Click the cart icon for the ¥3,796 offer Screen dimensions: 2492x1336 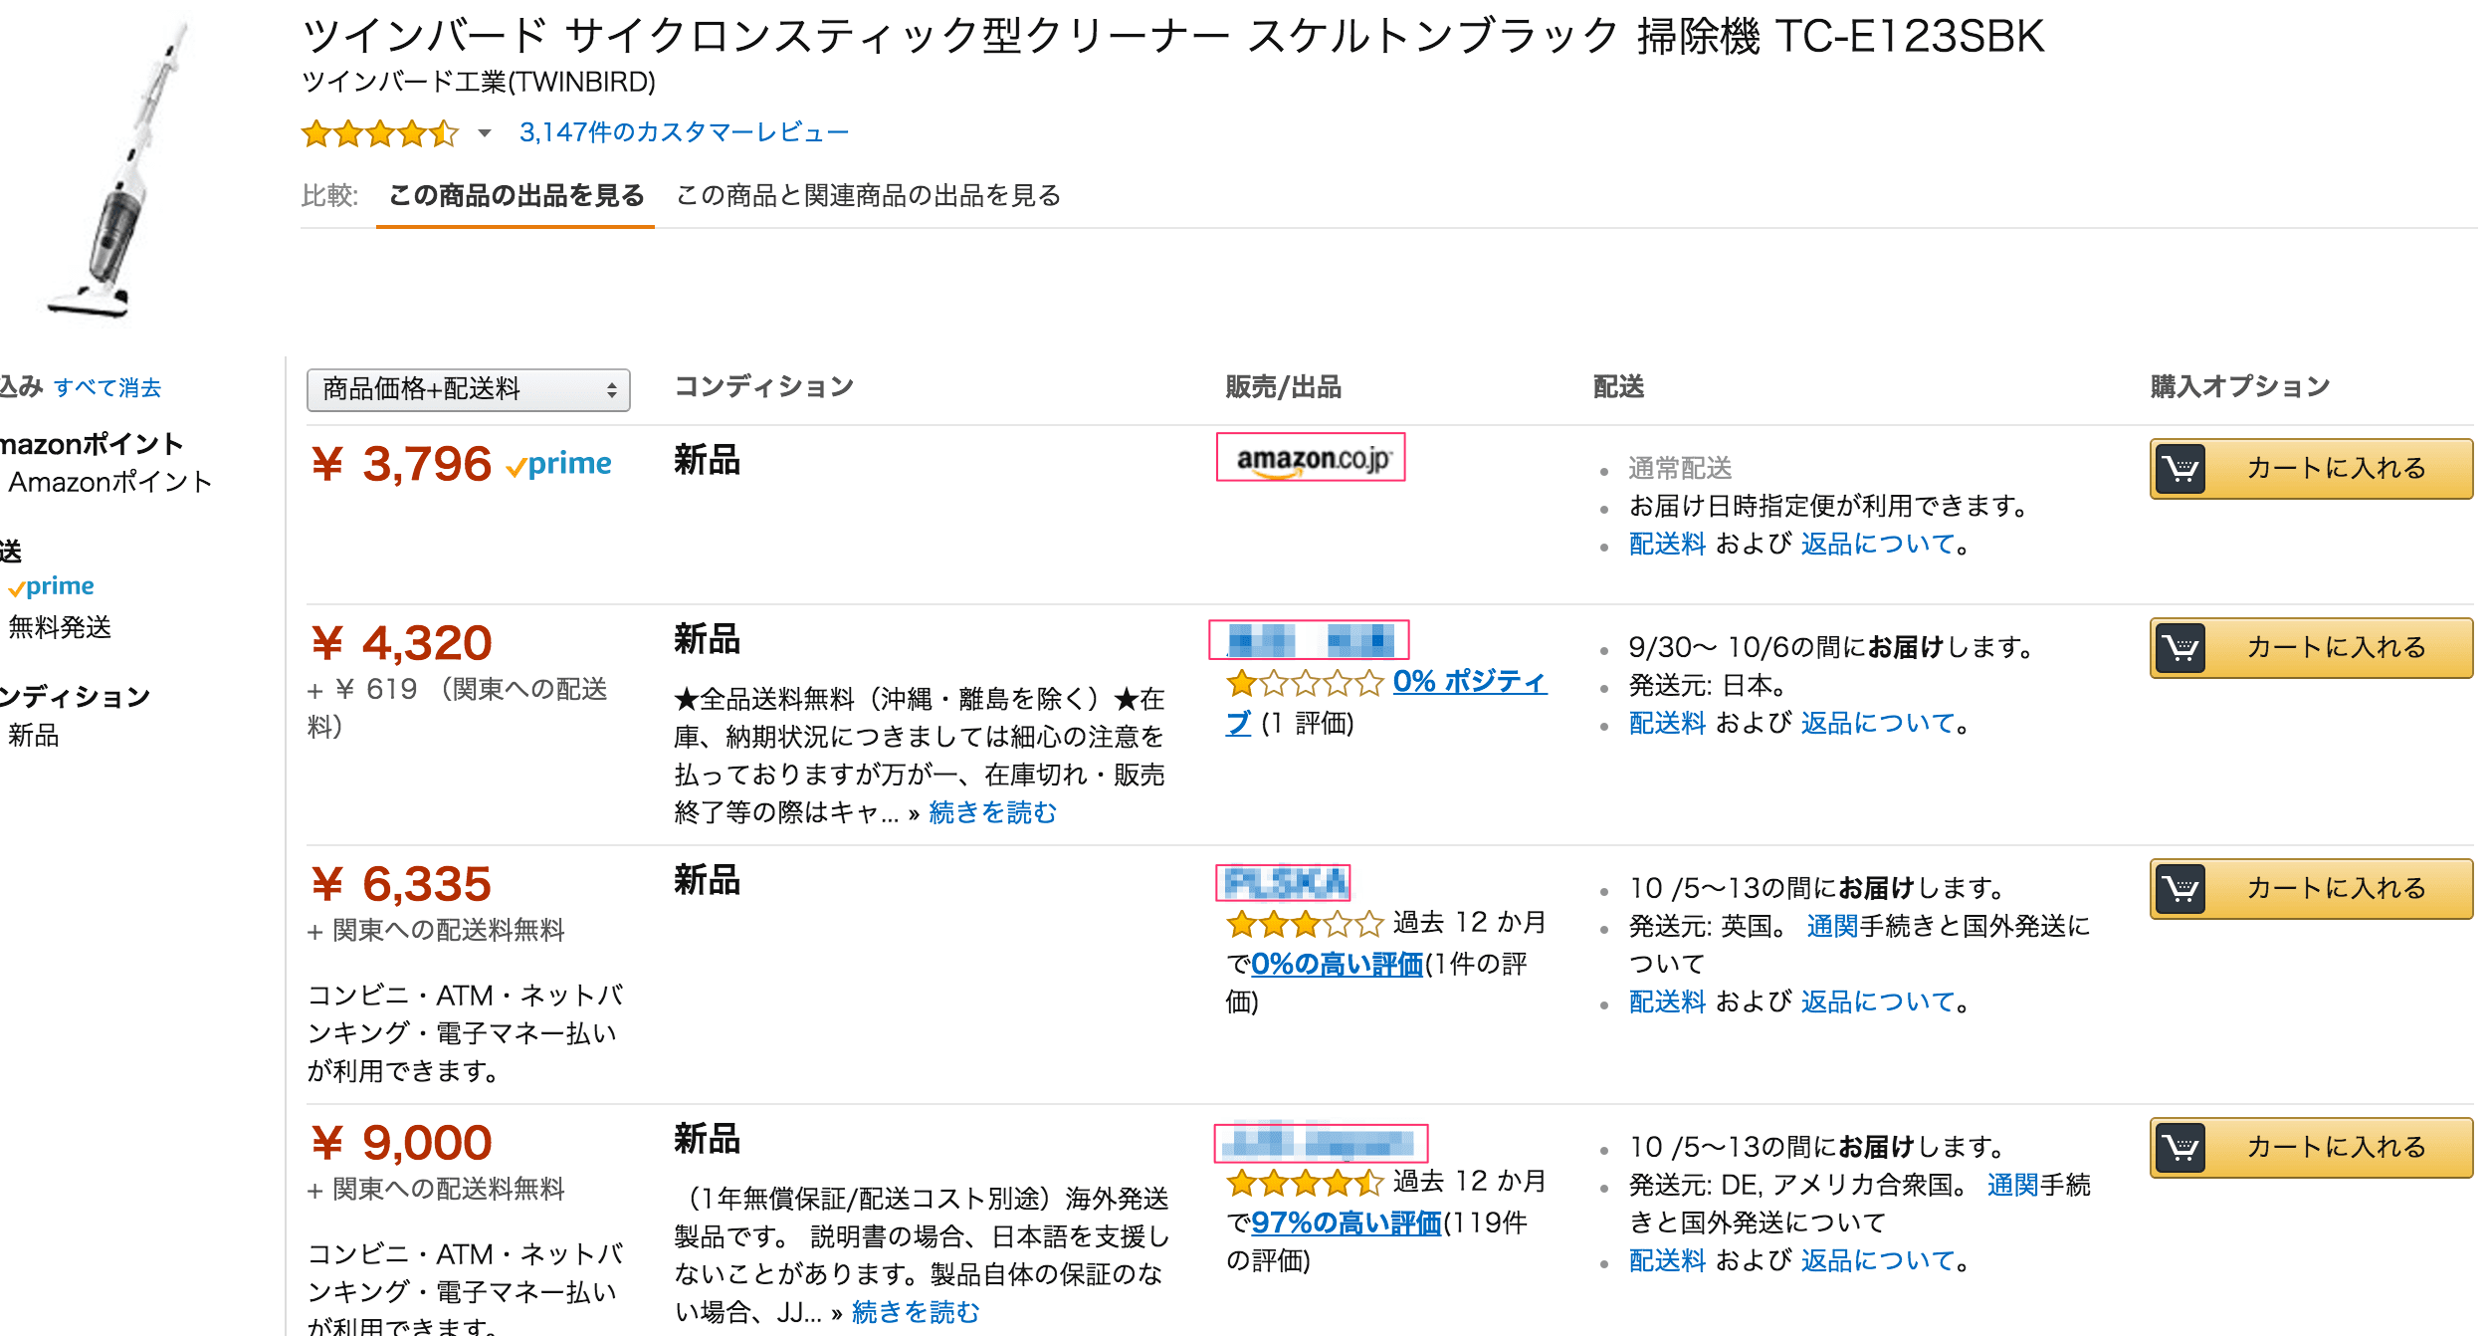tap(2180, 469)
